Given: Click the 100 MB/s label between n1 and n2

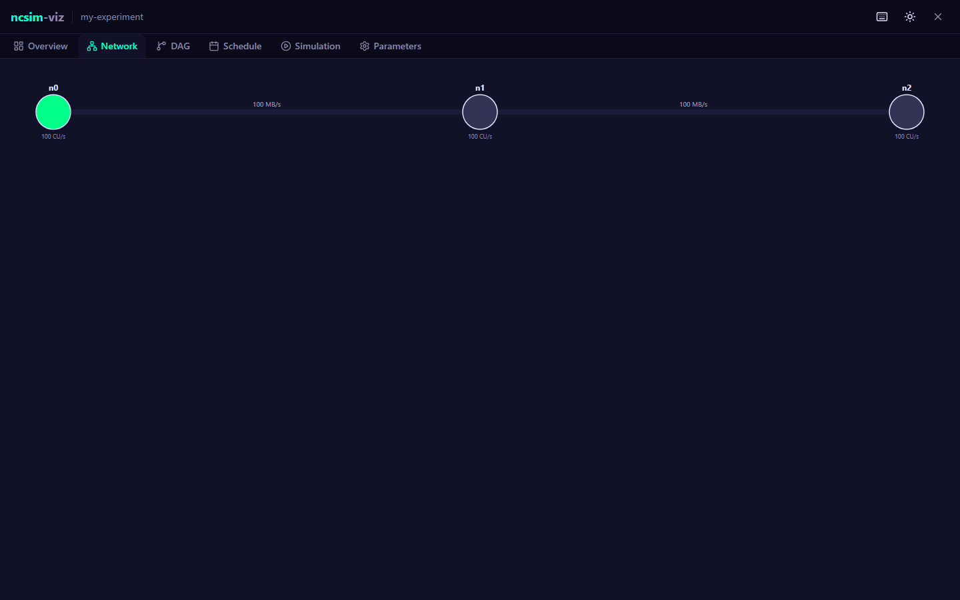Looking at the screenshot, I should [x=693, y=105].
